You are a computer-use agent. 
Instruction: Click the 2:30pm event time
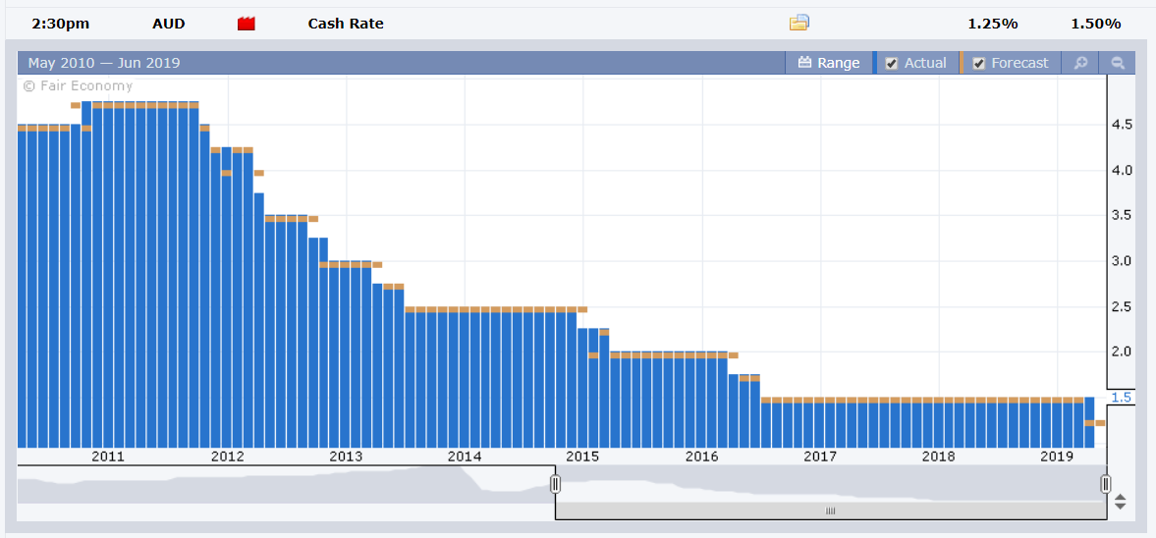61,24
